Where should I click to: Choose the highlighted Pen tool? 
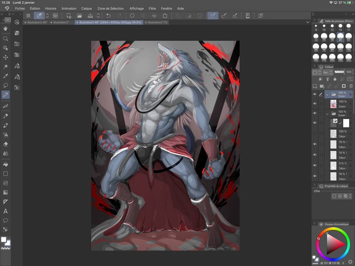coord(6,95)
